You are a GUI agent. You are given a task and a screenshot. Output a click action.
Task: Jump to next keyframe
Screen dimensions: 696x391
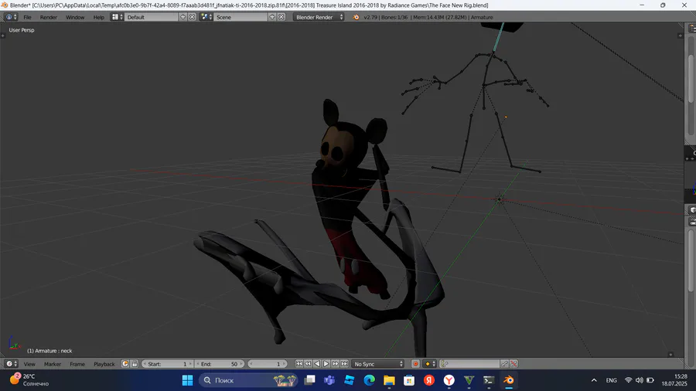335,363
